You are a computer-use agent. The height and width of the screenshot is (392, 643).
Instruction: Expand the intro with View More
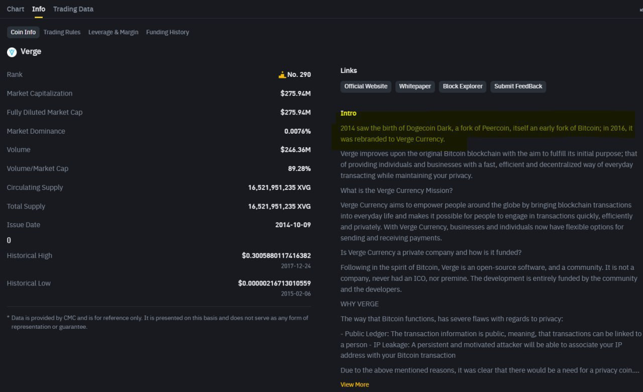click(355, 384)
